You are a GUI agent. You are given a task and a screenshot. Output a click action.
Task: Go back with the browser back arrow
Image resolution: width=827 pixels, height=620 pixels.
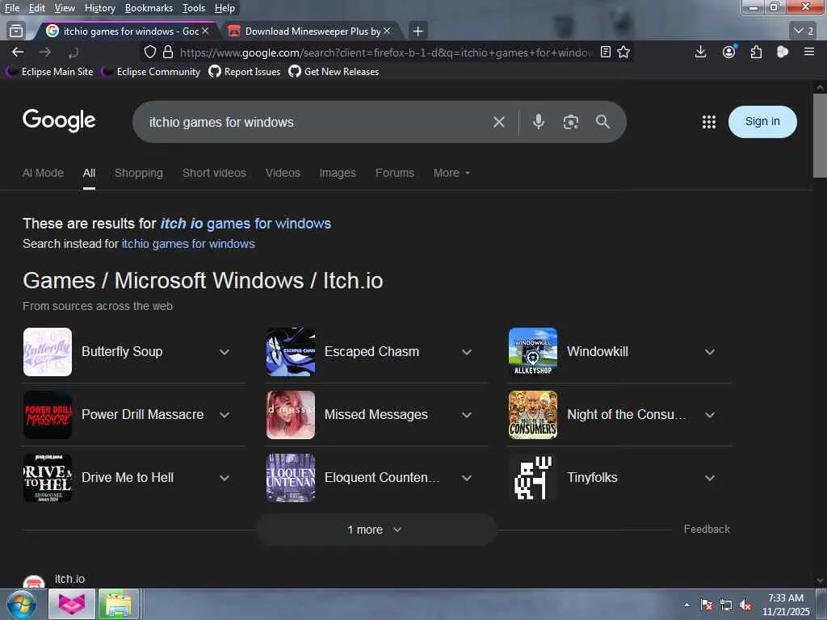coord(18,52)
